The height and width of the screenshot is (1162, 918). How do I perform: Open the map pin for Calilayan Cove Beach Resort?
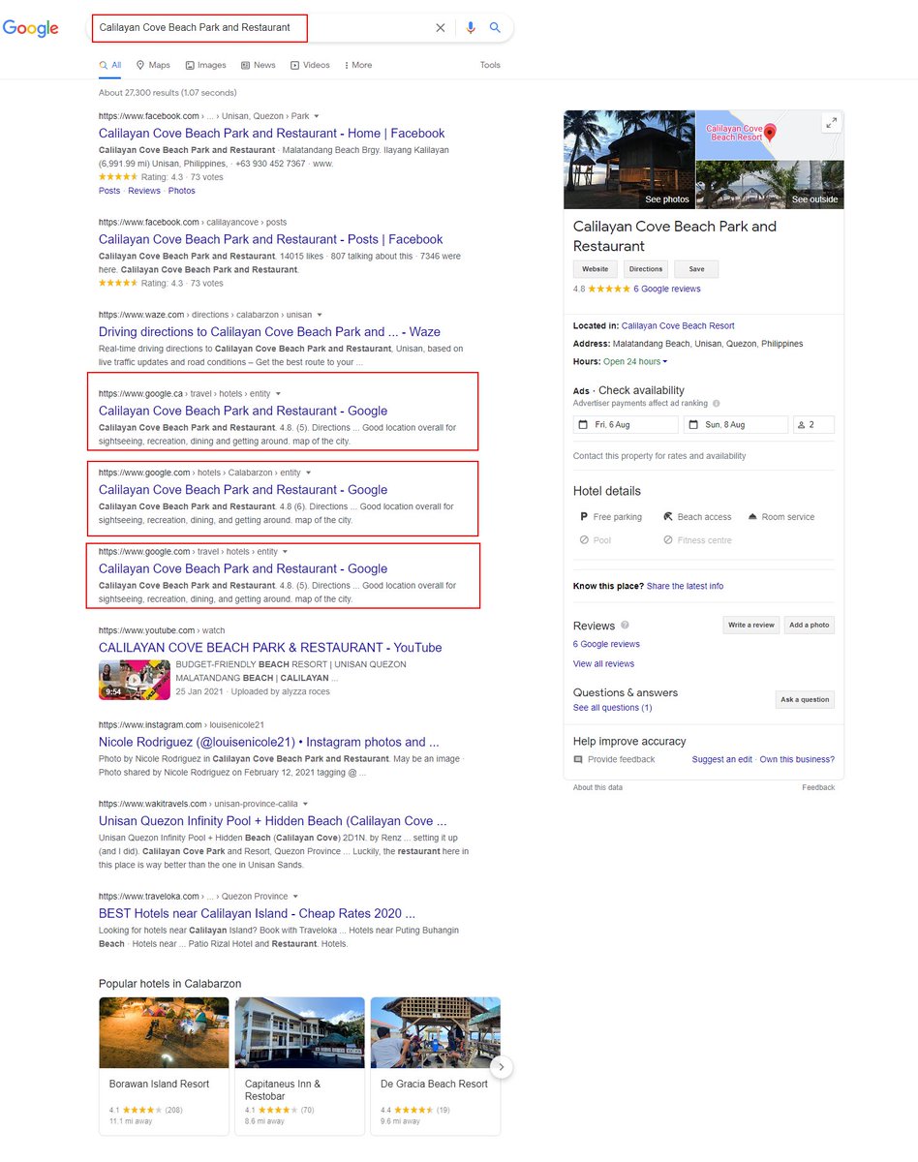tap(771, 132)
